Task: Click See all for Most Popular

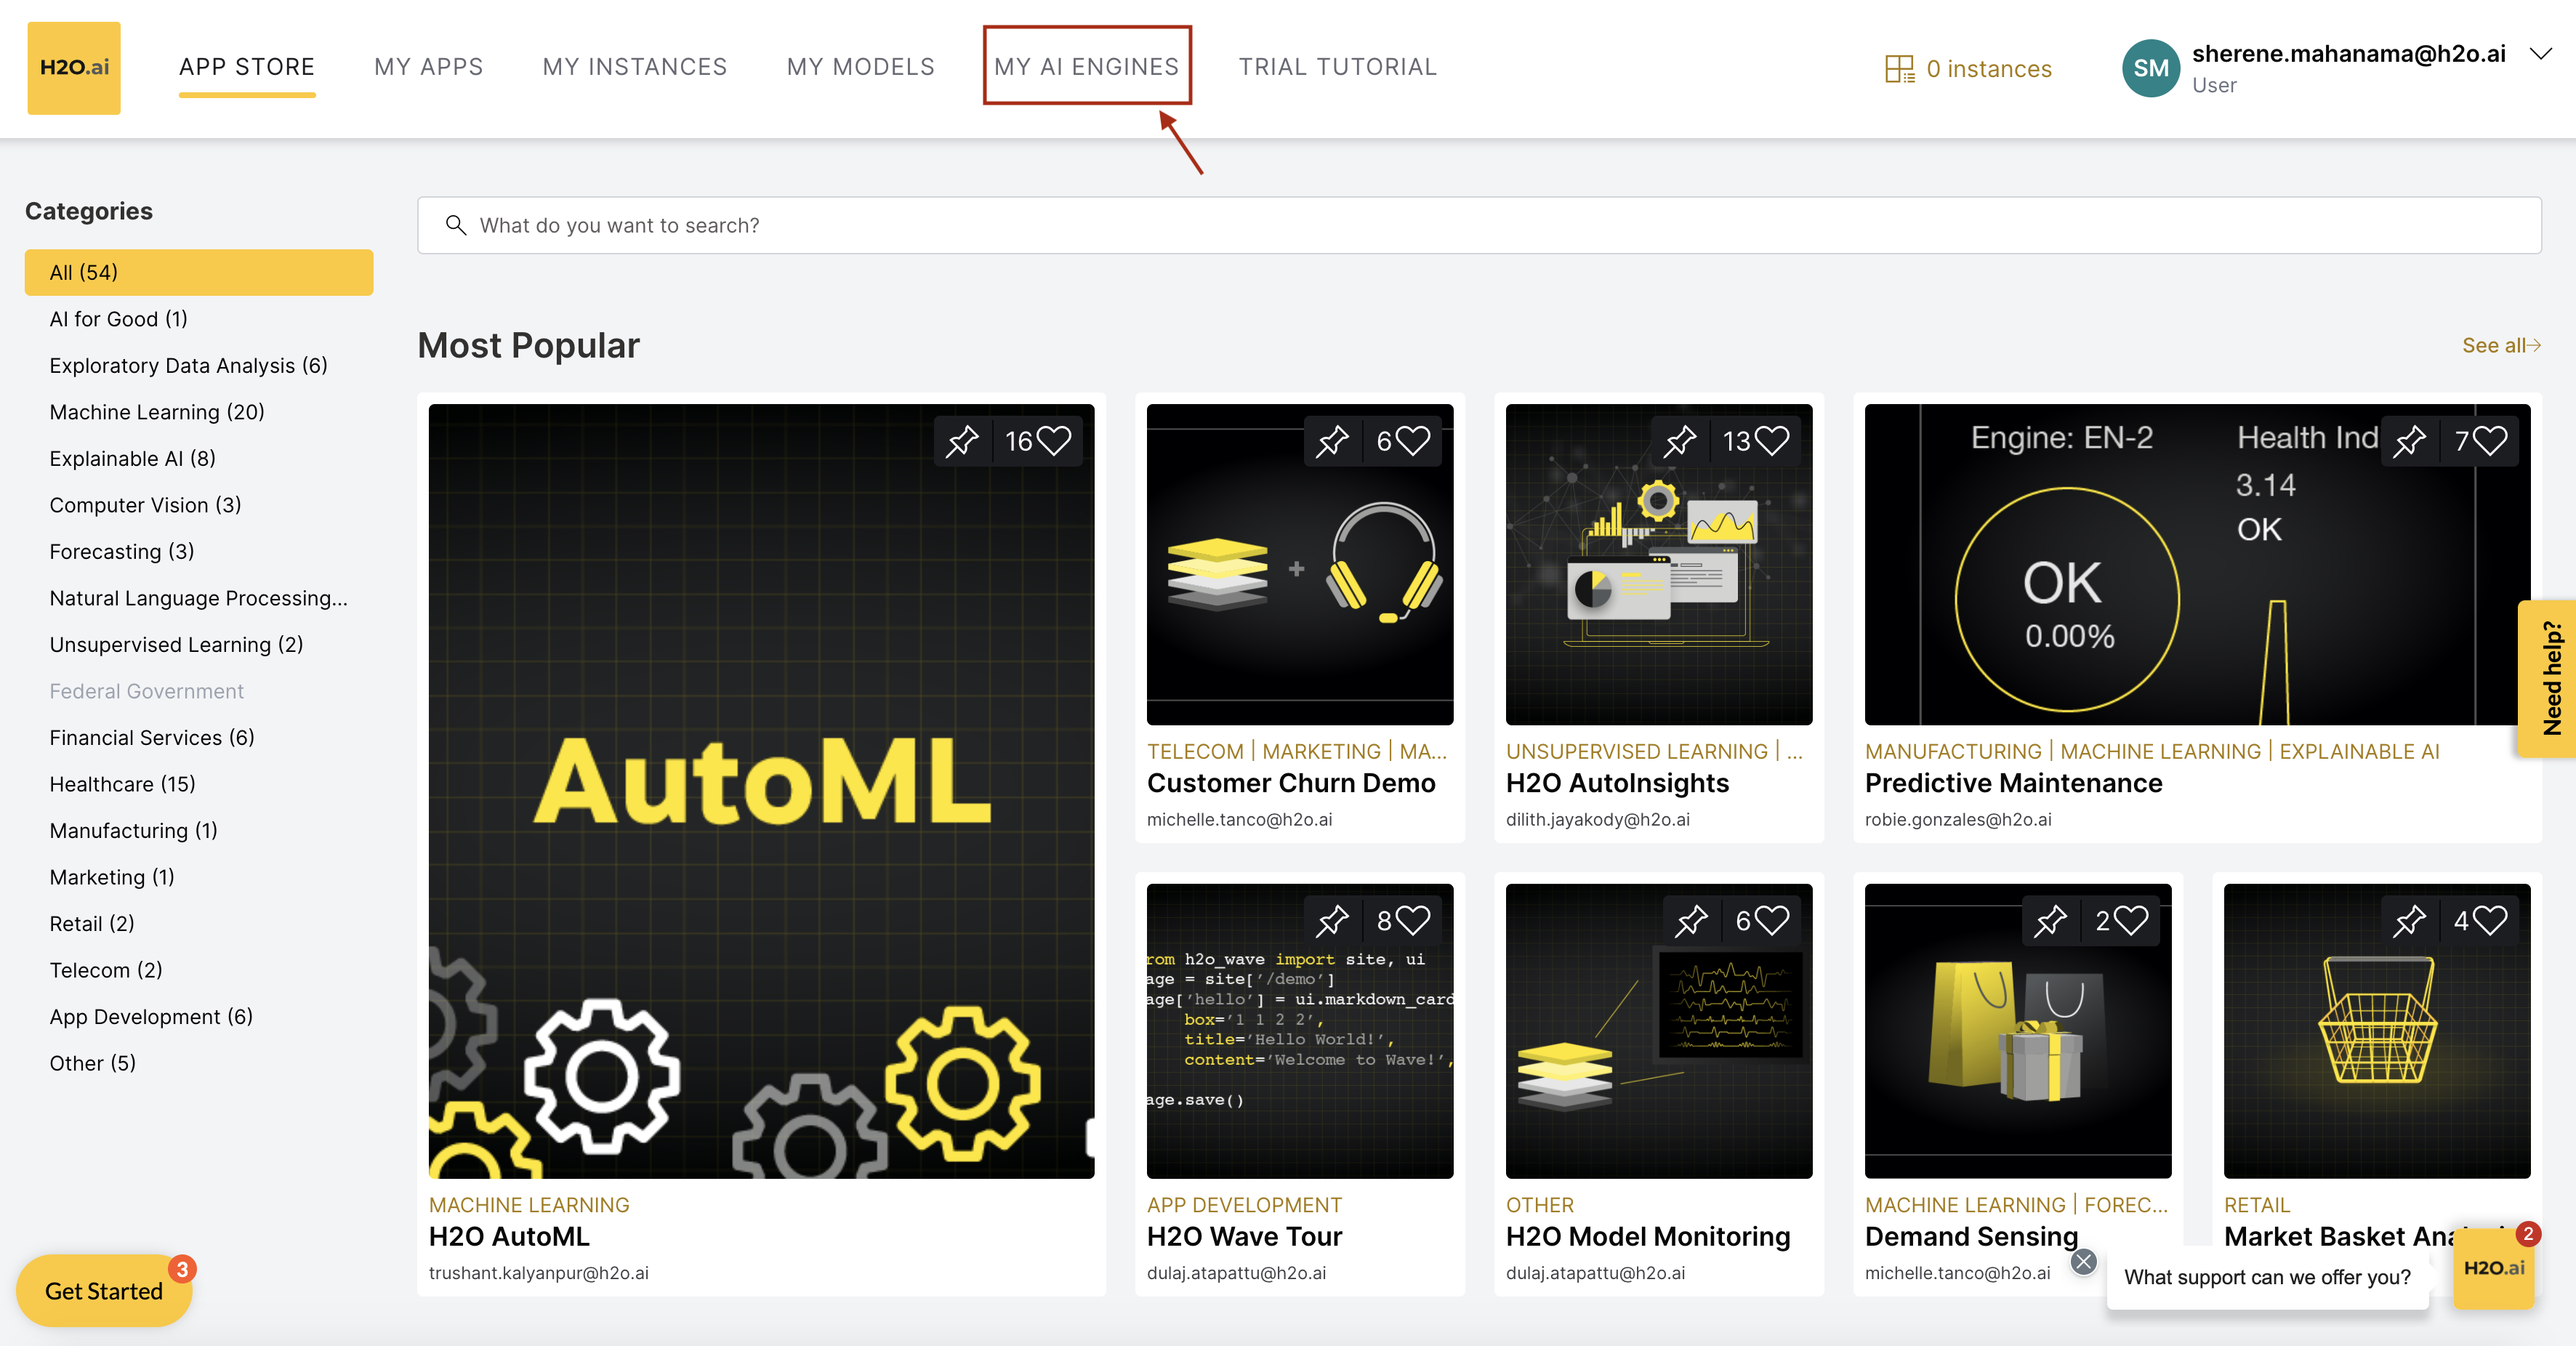Action: (x=2501, y=345)
